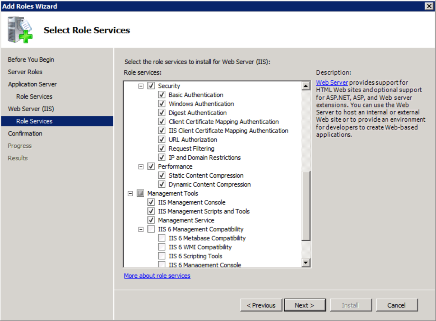Image resolution: width=436 pixels, height=321 pixels.
Task: Click the Add Roles server icon in the header
Action: tap(20, 30)
